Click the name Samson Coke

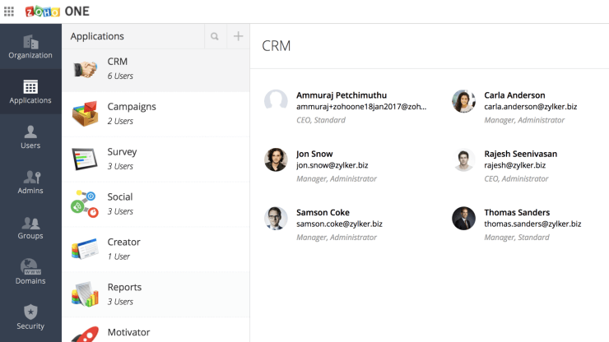[x=323, y=212]
